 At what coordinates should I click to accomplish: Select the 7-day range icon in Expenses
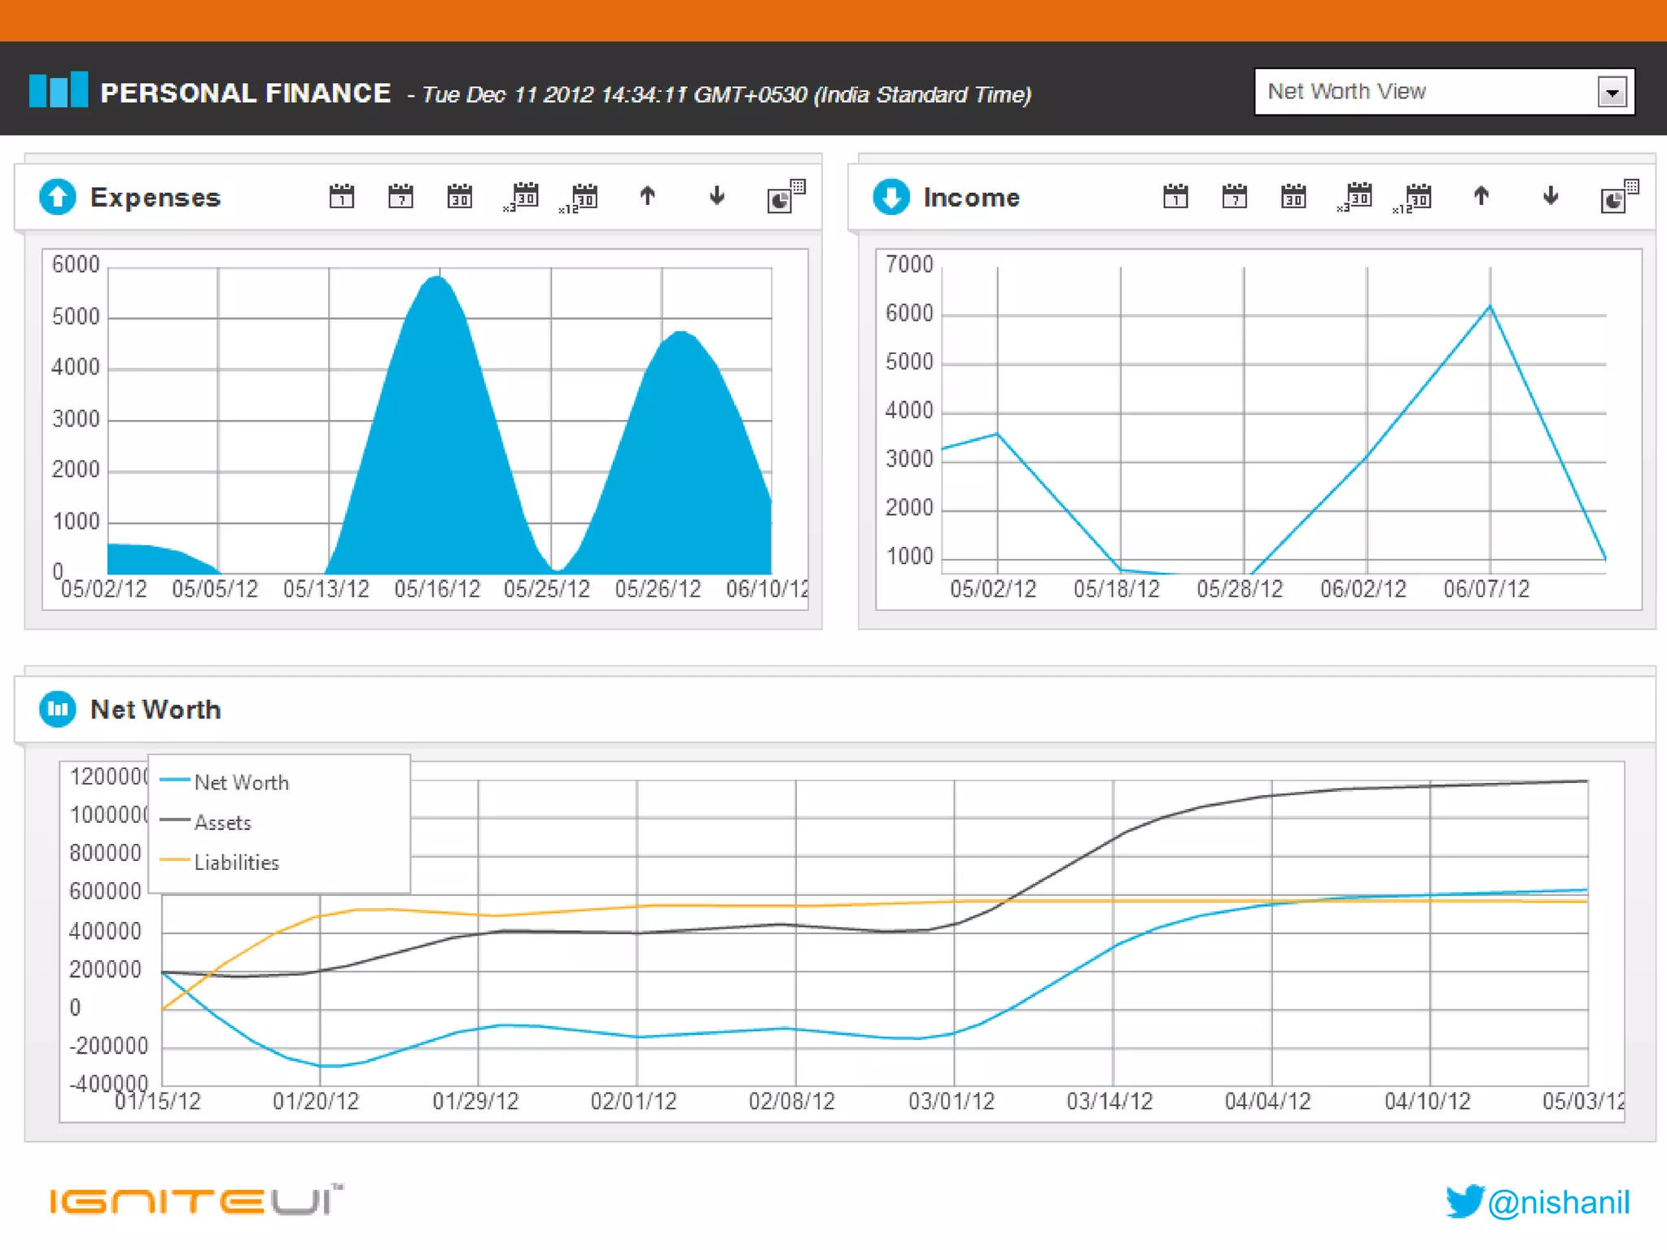(x=400, y=196)
